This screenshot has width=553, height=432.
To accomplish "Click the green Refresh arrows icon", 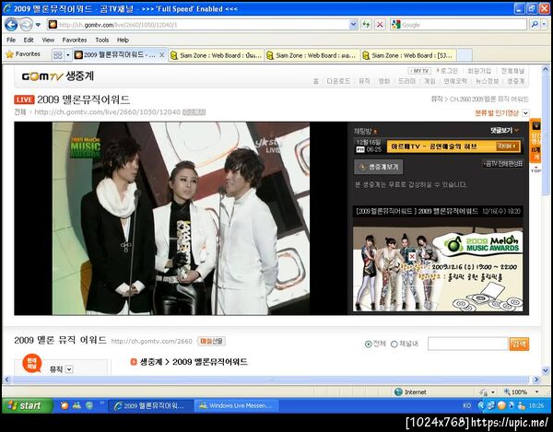I will click(366, 25).
